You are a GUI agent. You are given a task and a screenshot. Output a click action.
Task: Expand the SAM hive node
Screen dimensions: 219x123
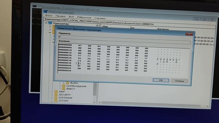pos(52,92)
